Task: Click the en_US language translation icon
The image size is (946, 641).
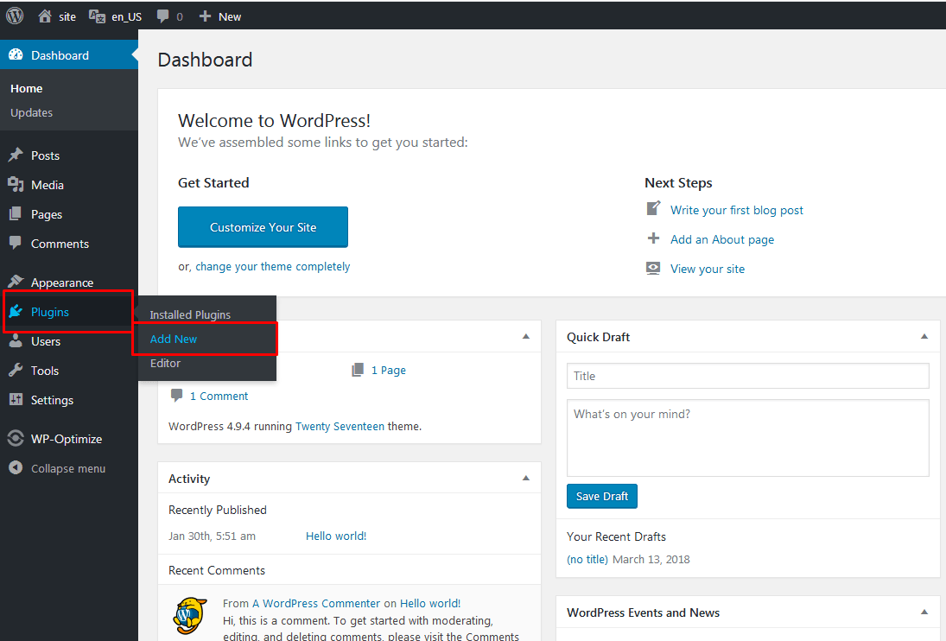Action: click(97, 16)
